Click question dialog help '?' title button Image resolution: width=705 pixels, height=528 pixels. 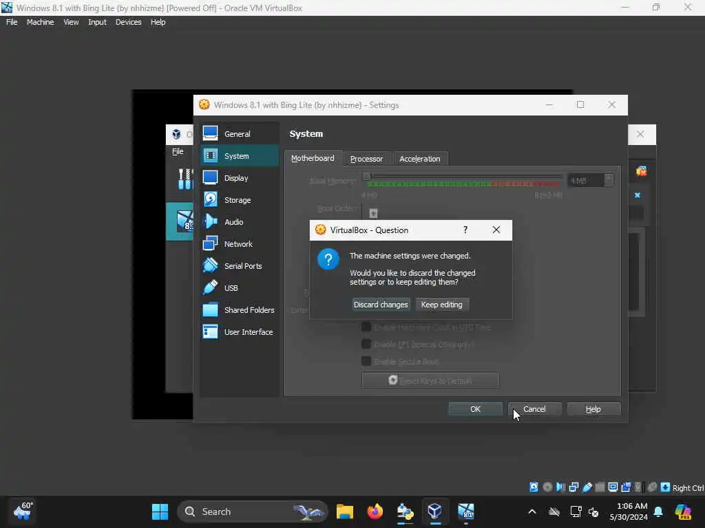[x=465, y=230]
